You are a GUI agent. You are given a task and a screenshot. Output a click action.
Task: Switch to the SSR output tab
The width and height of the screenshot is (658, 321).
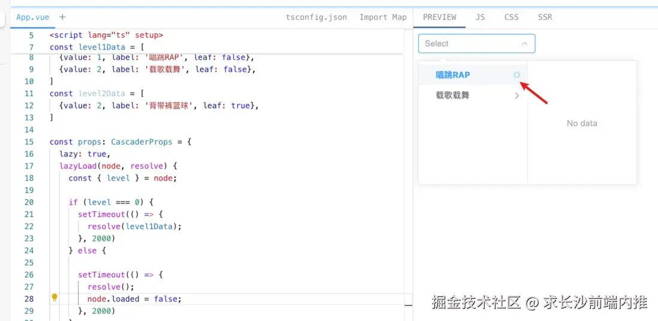pyautogui.click(x=545, y=17)
